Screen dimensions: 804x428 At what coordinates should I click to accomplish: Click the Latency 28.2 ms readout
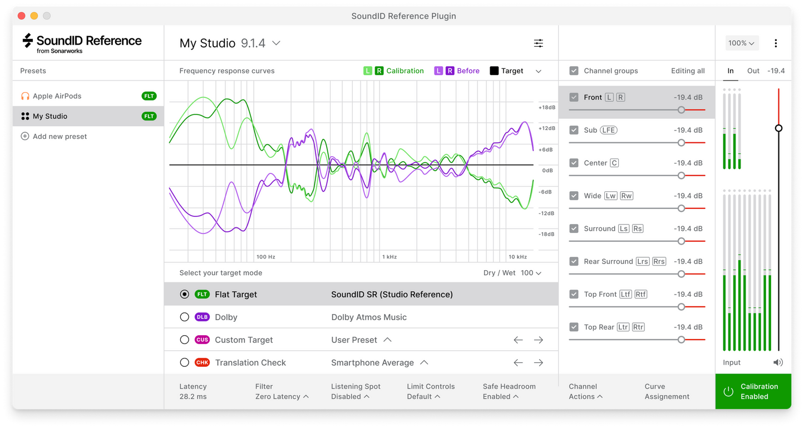(193, 391)
